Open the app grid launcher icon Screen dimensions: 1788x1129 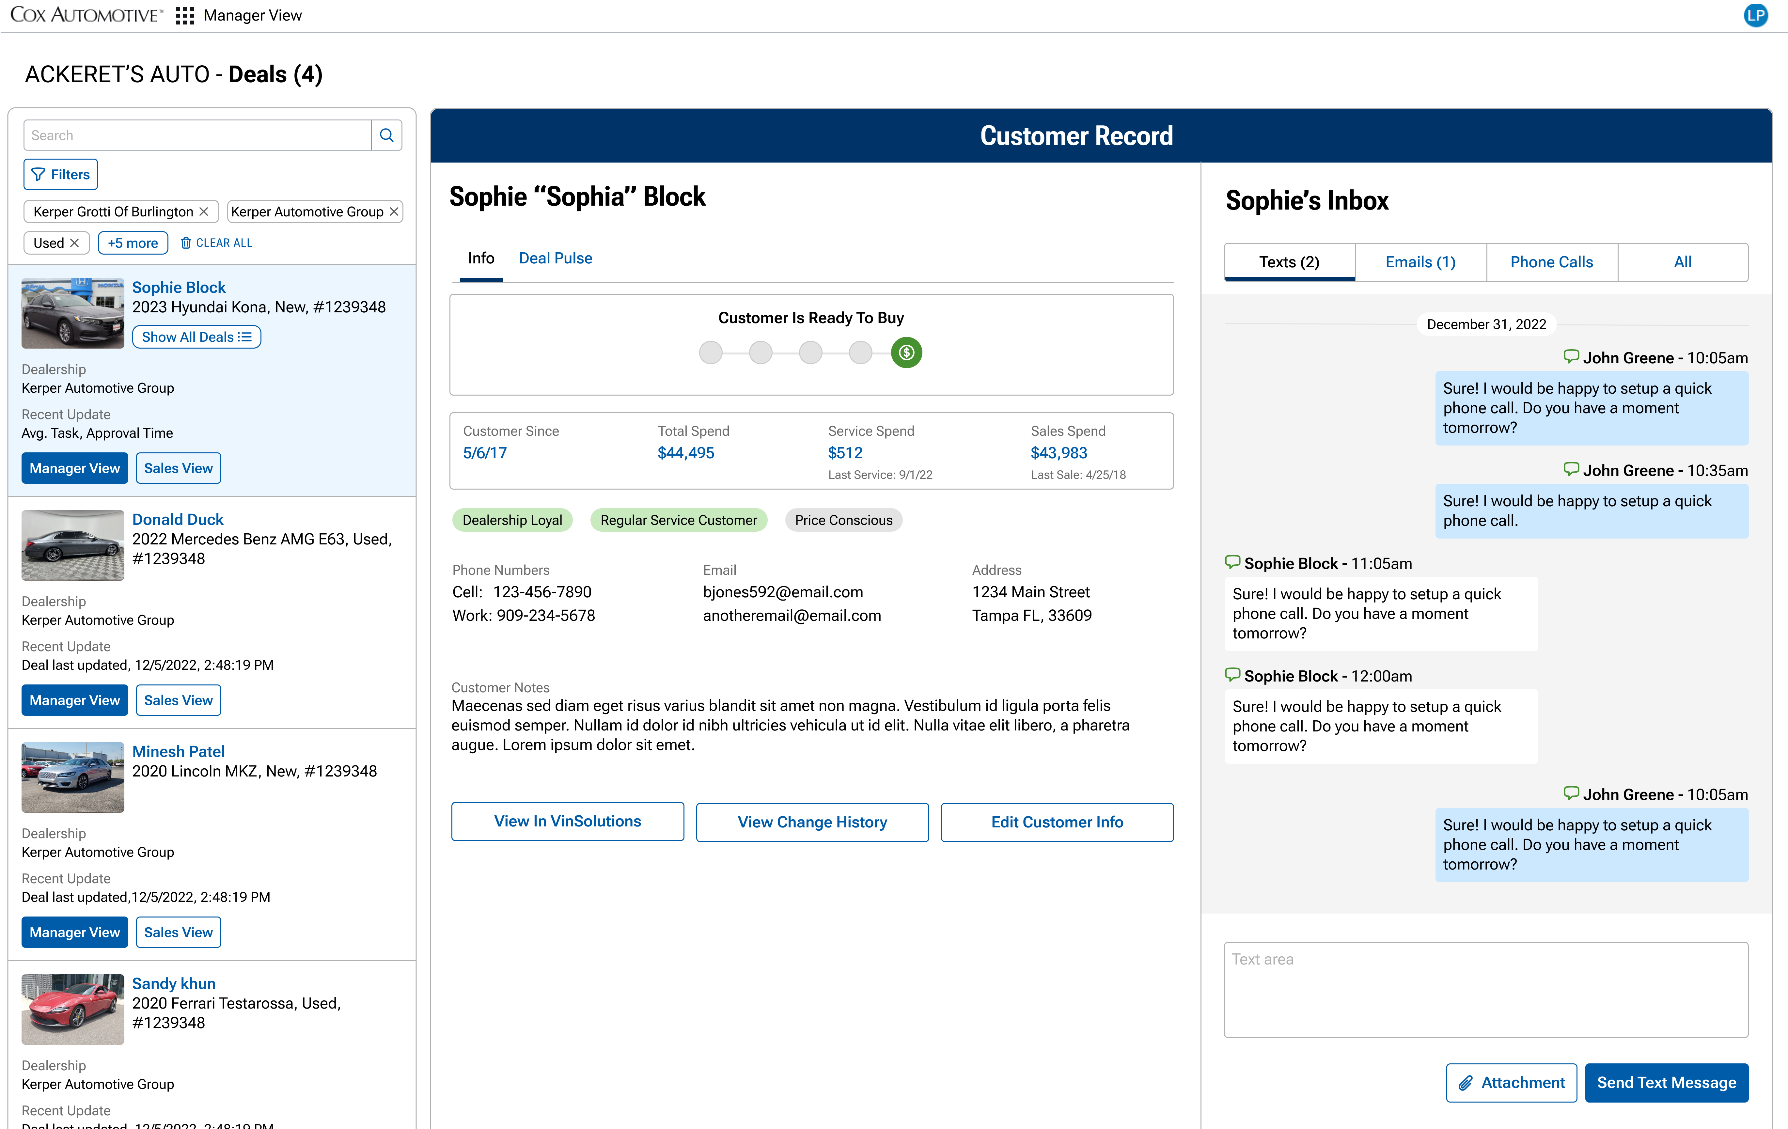pyautogui.click(x=184, y=16)
